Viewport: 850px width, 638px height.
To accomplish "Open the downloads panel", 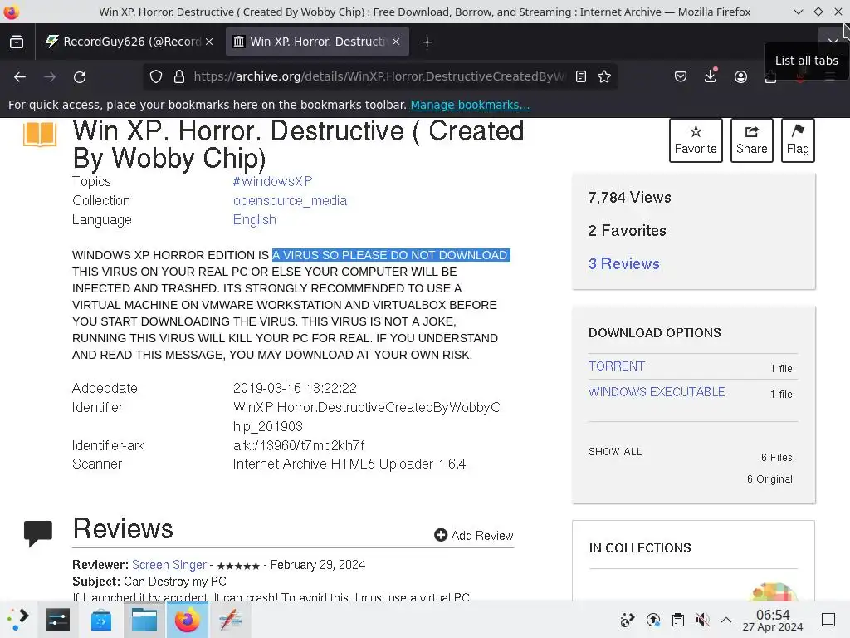I will (711, 76).
